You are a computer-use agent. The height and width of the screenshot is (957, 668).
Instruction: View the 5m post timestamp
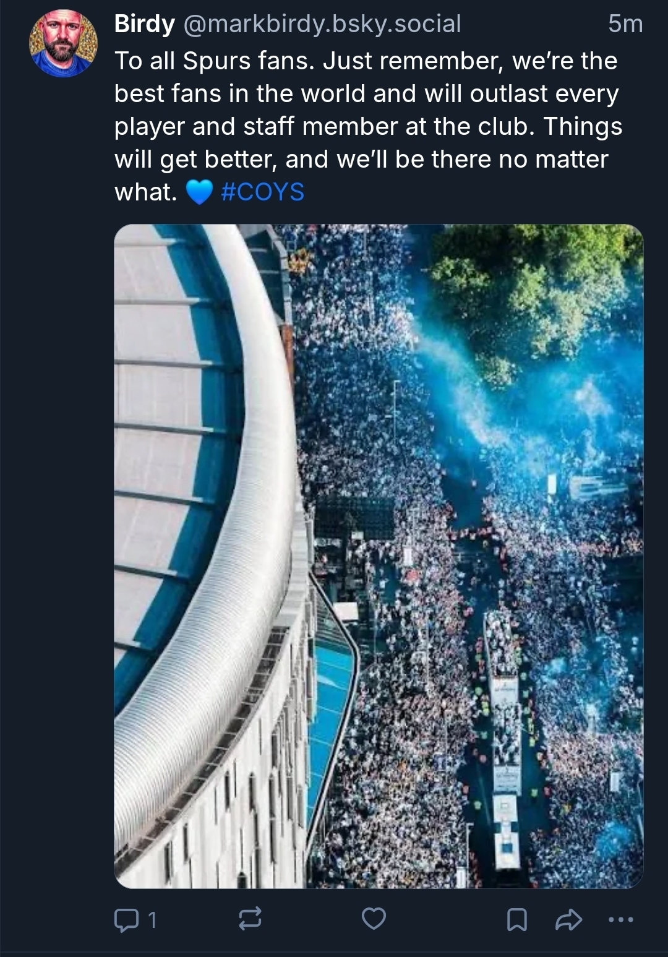click(x=625, y=24)
